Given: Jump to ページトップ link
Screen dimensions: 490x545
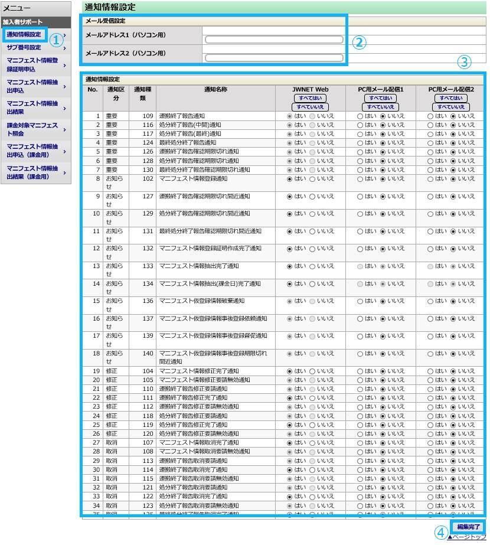Looking at the screenshot, I should pyautogui.click(x=466, y=537).
